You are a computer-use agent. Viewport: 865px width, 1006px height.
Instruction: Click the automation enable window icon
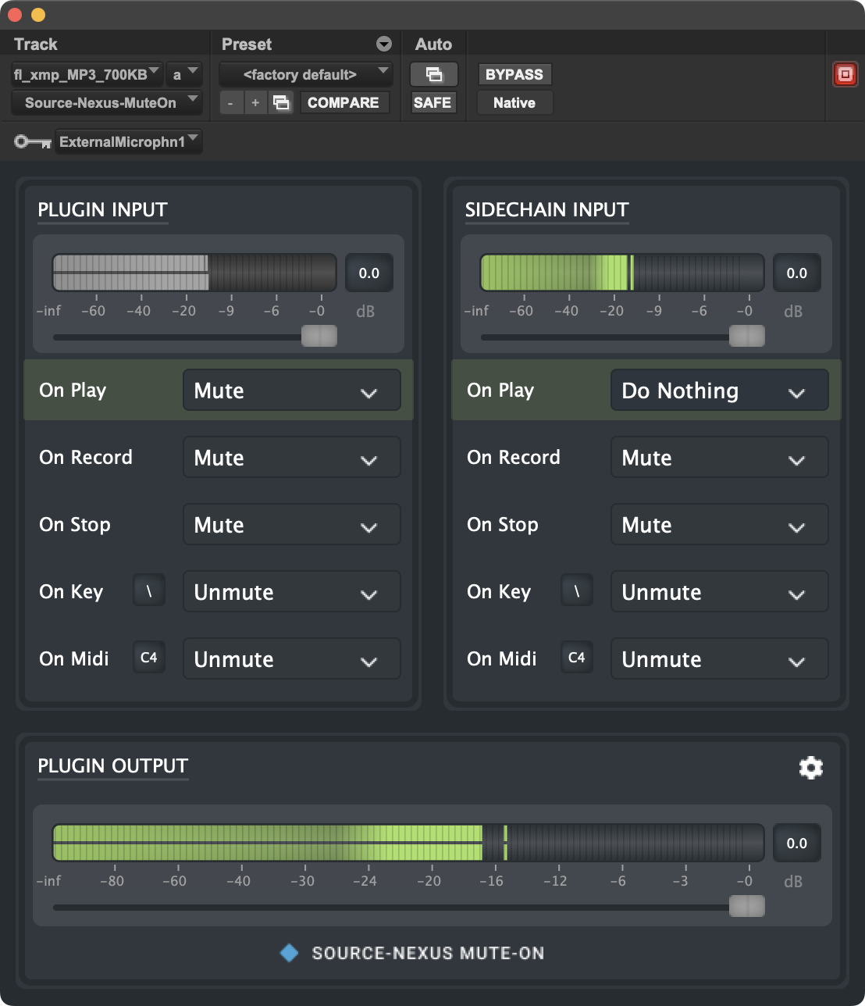pos(433,75)
